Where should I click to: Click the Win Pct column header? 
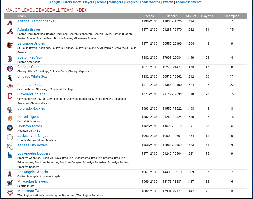pyautogui.click(x=191, y=16)
